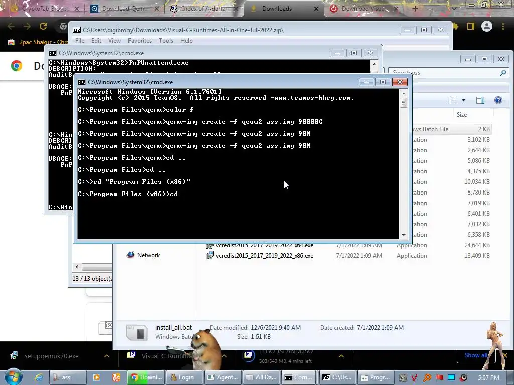Viewport: 514px width, 385px height.
Task: Open the 7-Zip Favorites menu
Action: point(140,41)
